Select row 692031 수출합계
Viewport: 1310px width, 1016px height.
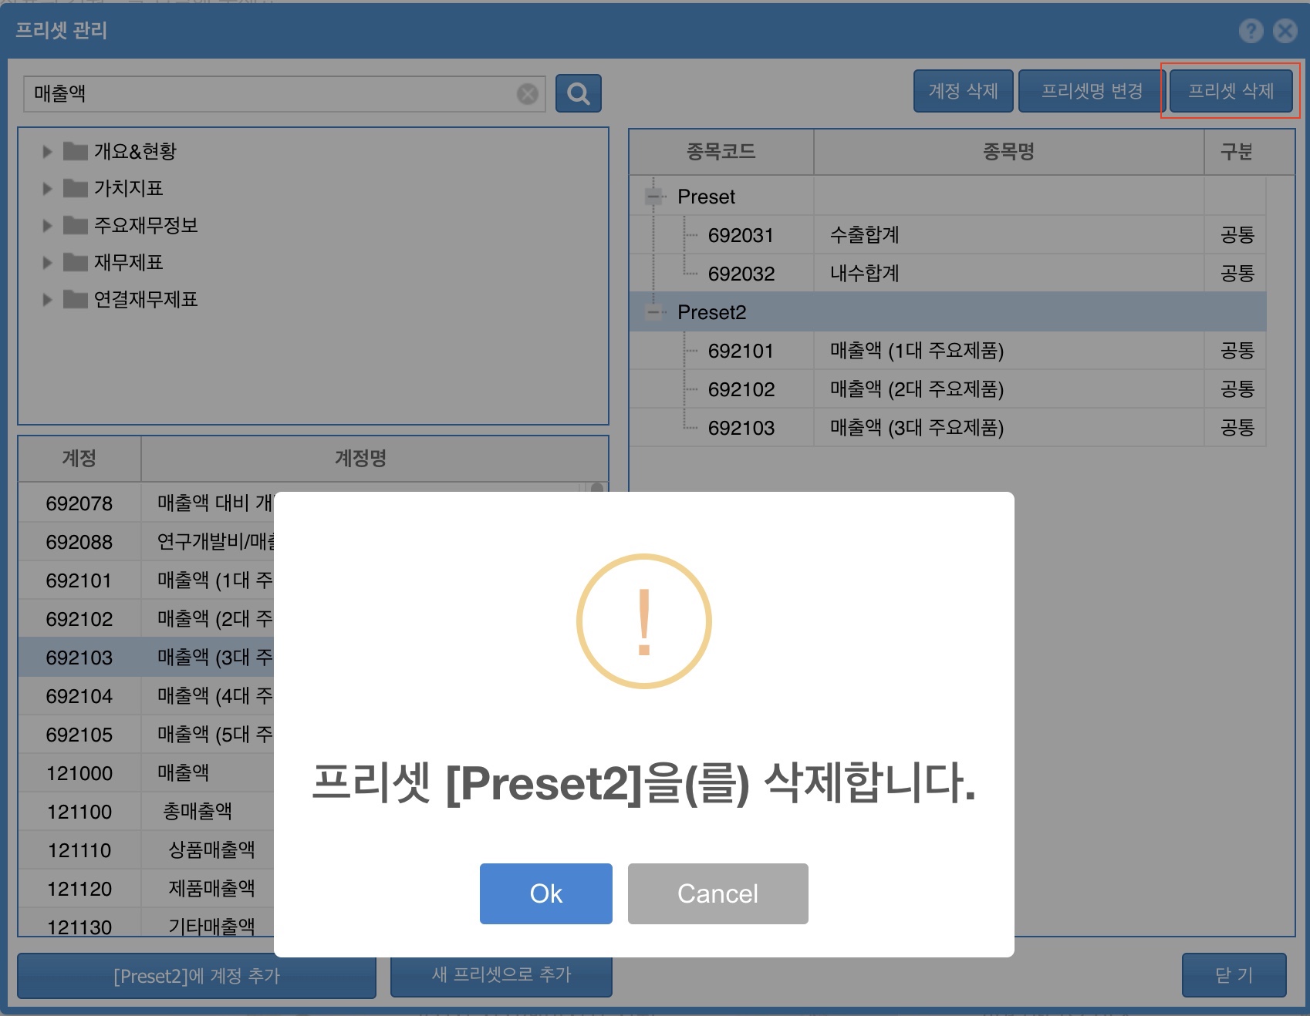click(x=947, y=235)
